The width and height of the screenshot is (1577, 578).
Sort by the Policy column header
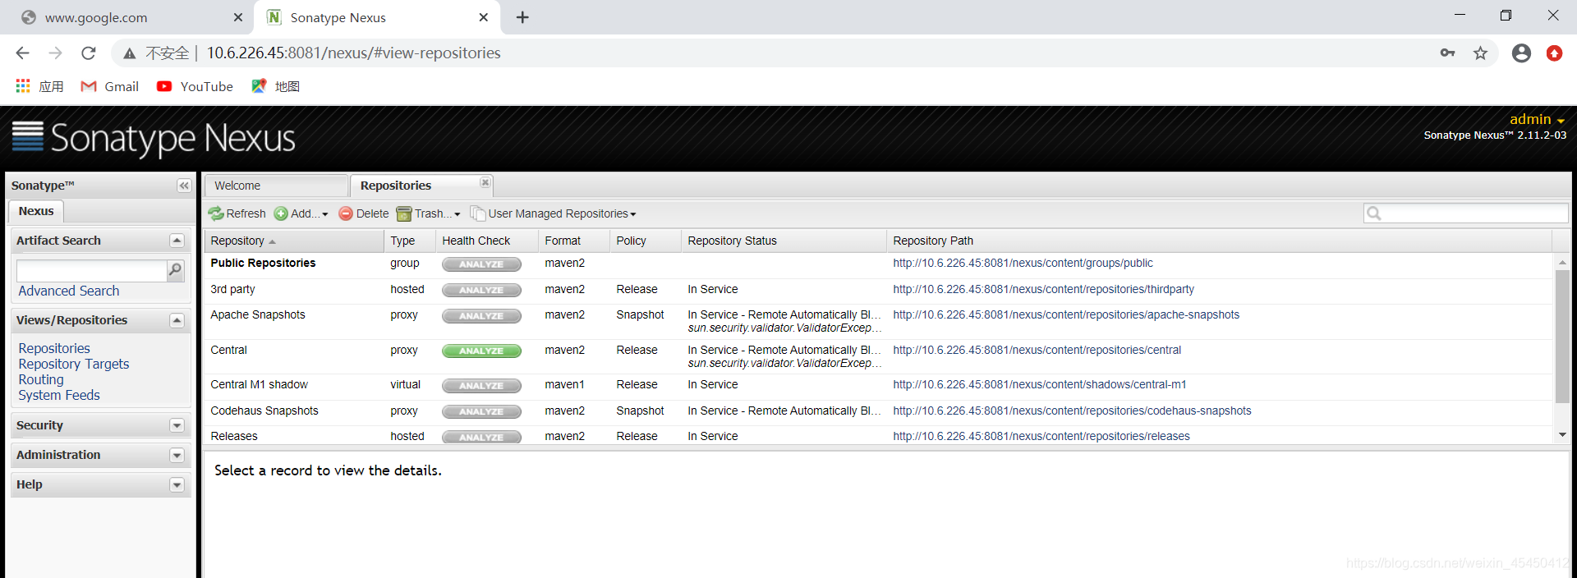click(x=645, y=241)
